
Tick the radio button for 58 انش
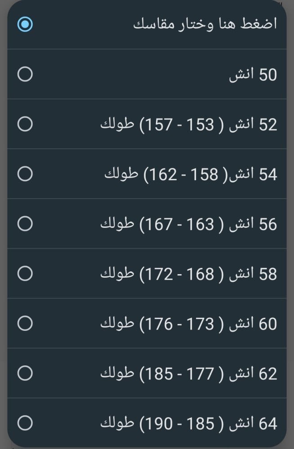click(25, 273)
